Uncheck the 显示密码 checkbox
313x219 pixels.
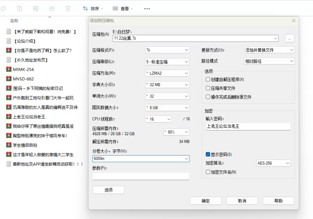pyautogui.click(x=208, y=154)
